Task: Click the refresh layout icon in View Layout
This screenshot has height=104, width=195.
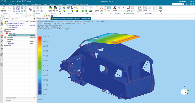Action: (x=25, y=8)
